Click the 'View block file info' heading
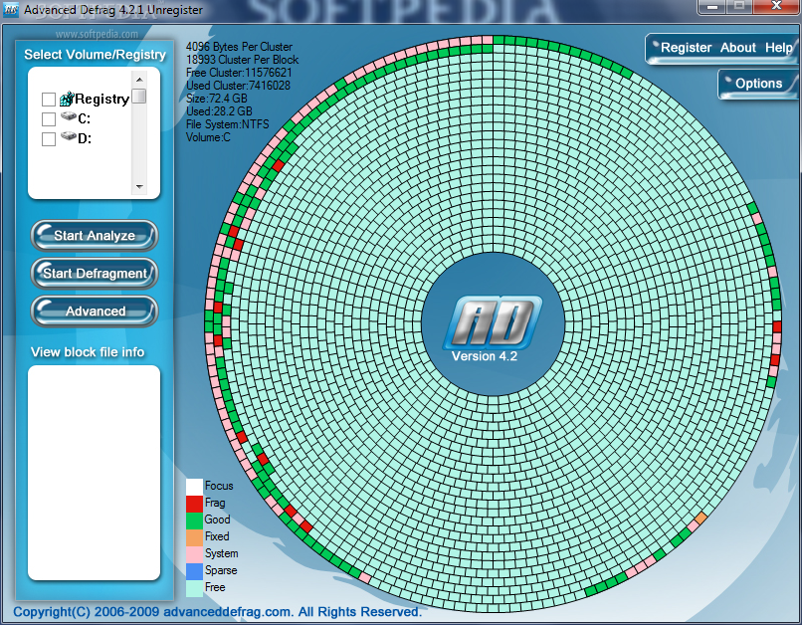This screenshot has width=802, height=625. [x=88, y=352]
